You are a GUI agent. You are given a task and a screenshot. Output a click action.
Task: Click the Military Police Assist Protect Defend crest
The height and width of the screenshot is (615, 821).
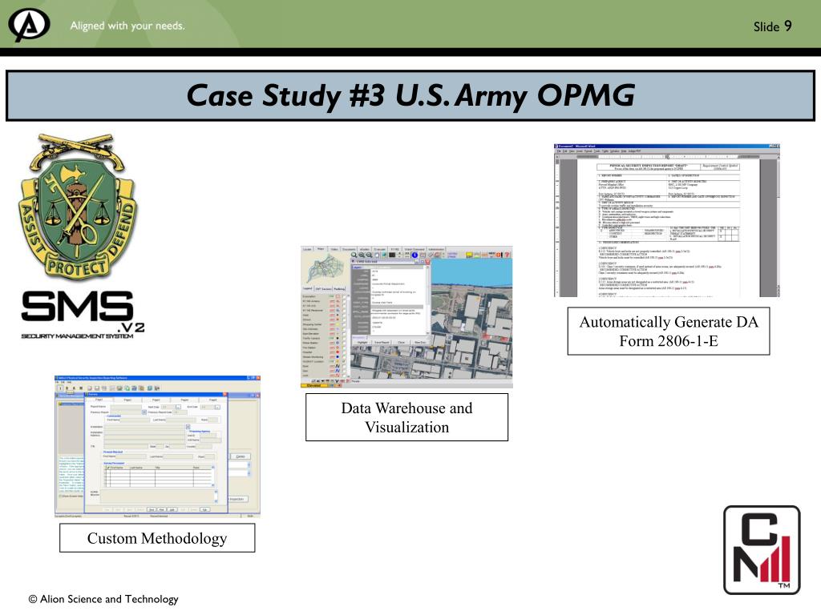(79, 207)
